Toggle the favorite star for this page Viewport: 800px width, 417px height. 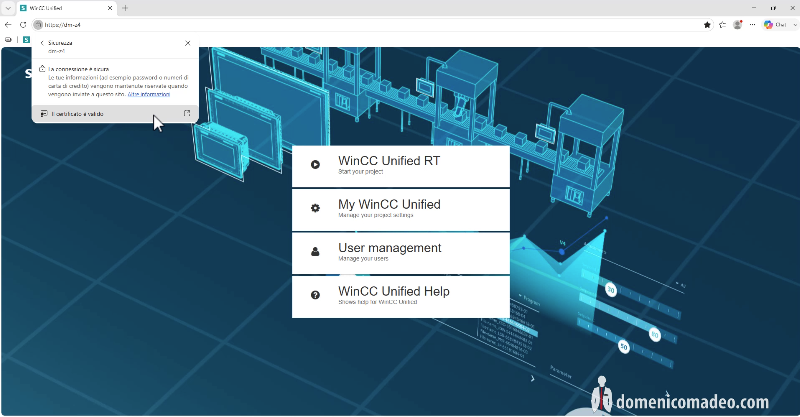click(707, 25)
